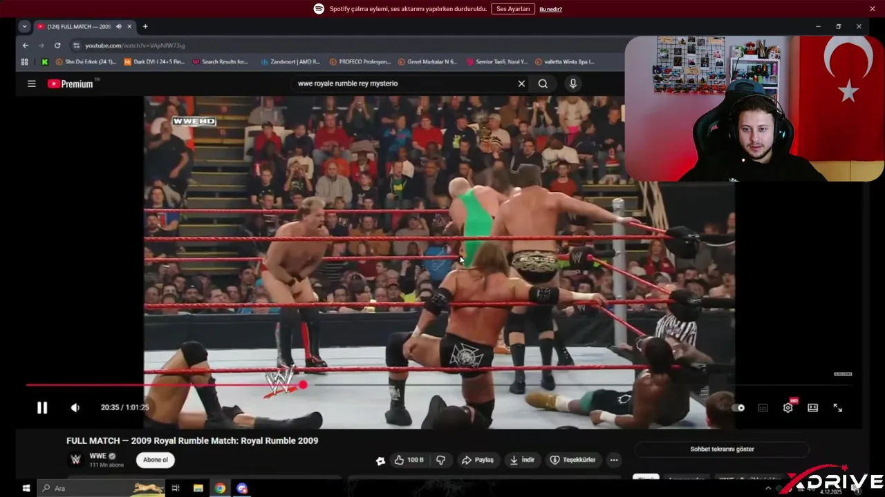Reload the page with the refresh icon

[x=57, y=46]
